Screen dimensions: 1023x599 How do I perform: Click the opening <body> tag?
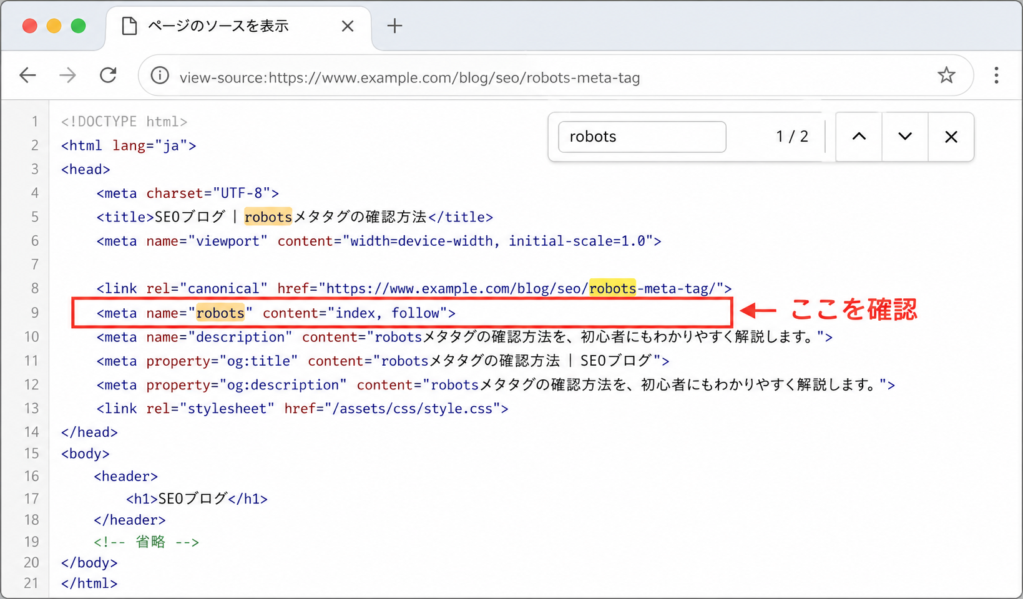(x=86, y=454)
